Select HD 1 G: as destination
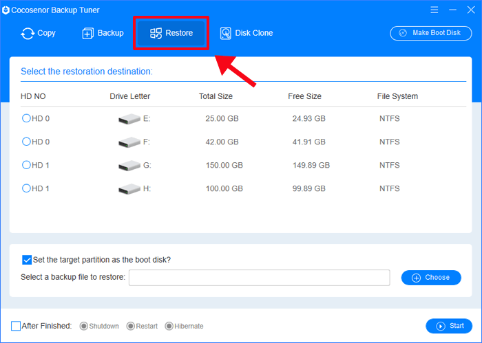This screenshot has height=343, width=482. coord(26,165)
